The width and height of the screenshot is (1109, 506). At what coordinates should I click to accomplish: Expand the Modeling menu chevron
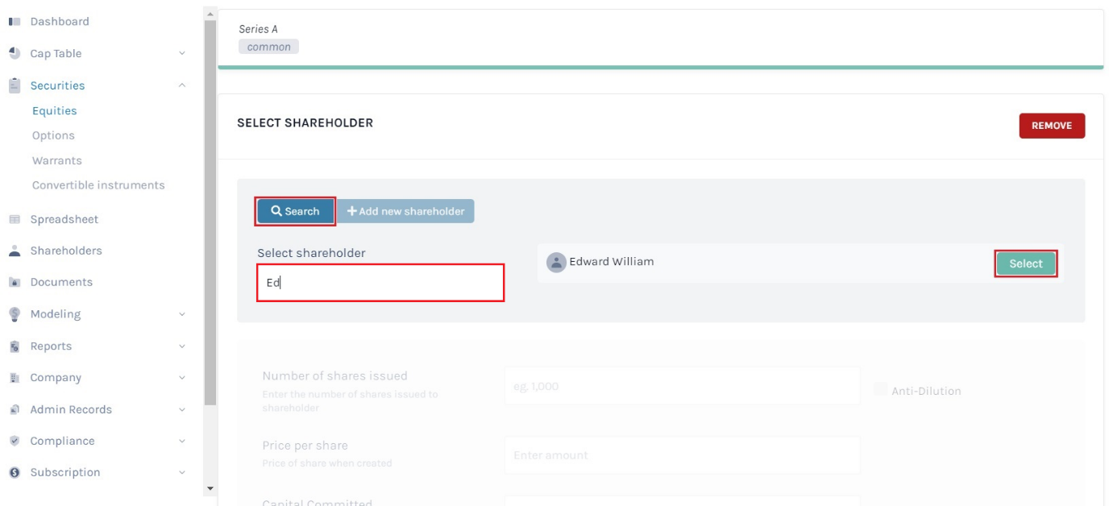[x=182, y=314]
